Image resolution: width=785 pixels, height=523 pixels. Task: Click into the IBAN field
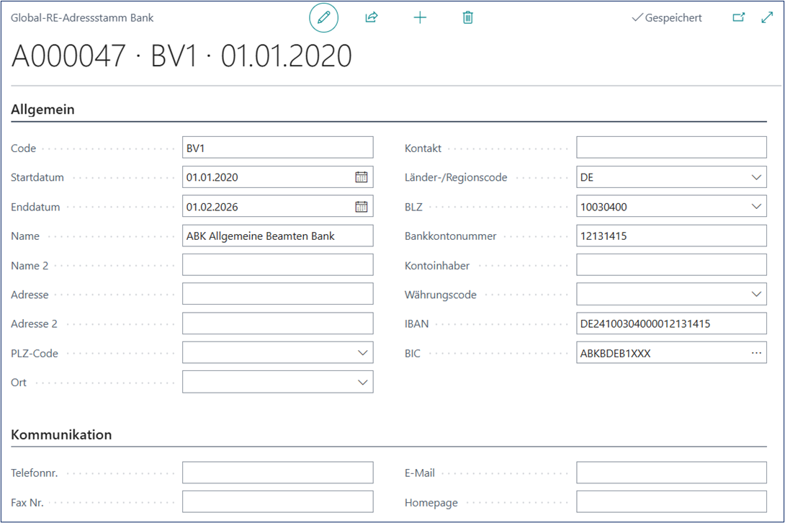click(670, 324)
